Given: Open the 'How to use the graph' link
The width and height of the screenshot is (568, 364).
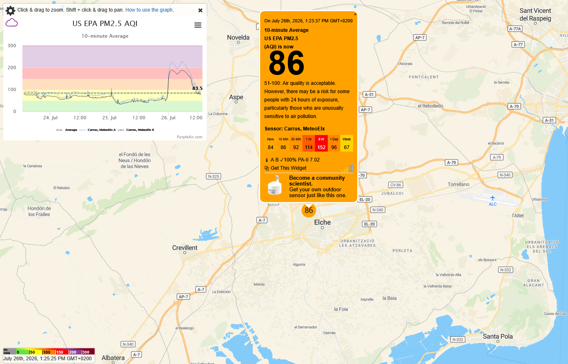Looking at the screenshot, I should (x=149, y=10).
